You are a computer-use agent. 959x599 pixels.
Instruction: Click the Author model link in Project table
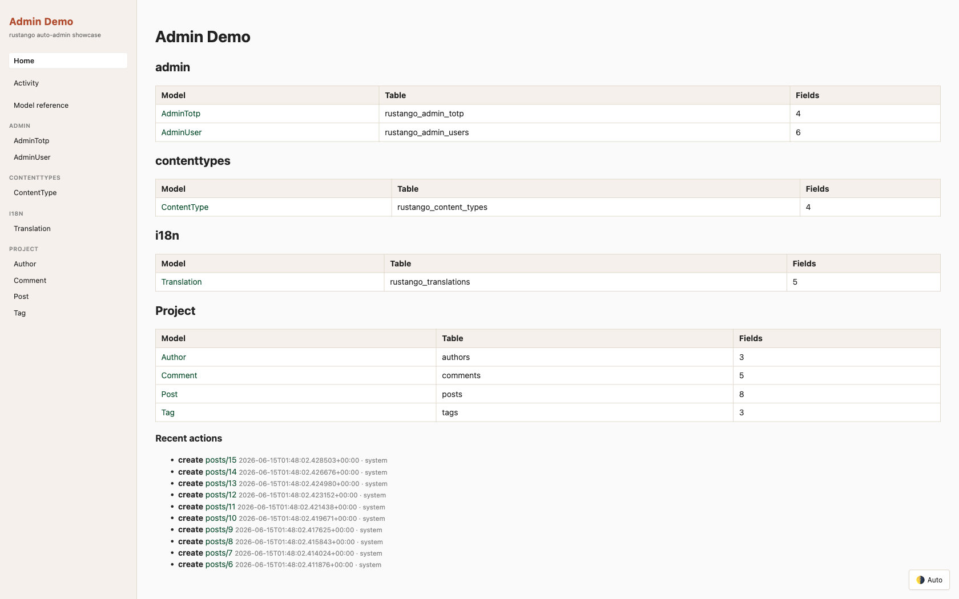pyautogui.click(x=174, y=357)
